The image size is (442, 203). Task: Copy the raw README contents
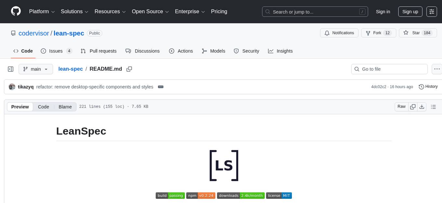coord(413,106)
